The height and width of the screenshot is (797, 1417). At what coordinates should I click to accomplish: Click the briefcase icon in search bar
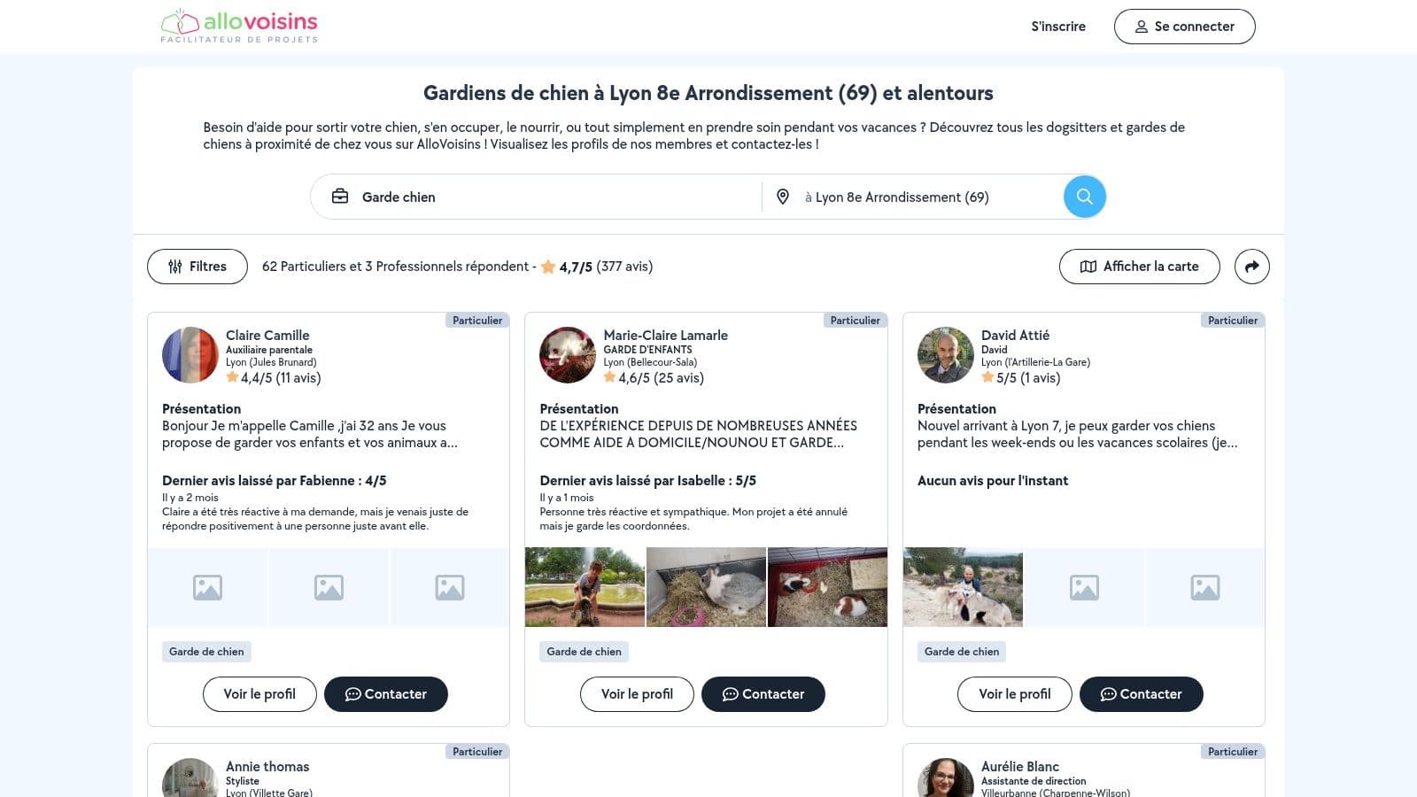pos(340,197)
